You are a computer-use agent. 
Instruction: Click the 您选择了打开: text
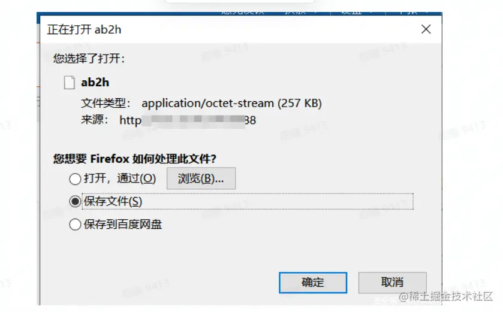click(89, 59)
